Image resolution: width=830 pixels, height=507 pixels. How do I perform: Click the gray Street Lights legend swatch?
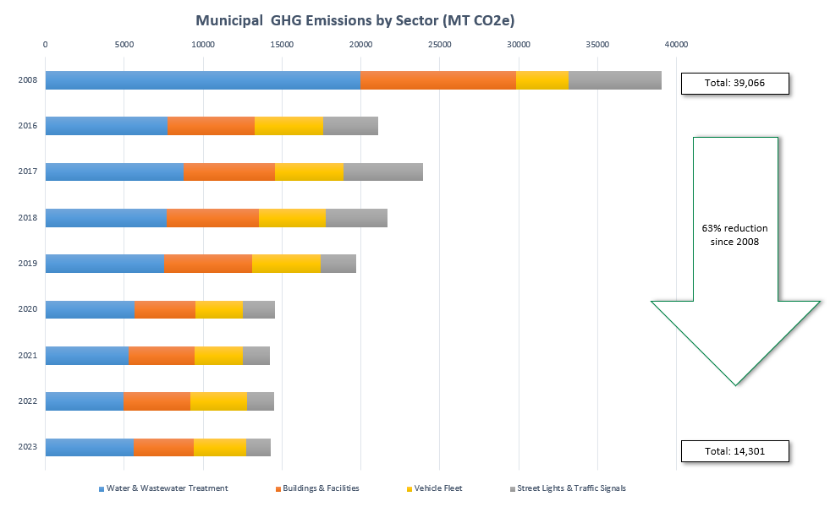[x=512, y=488]
